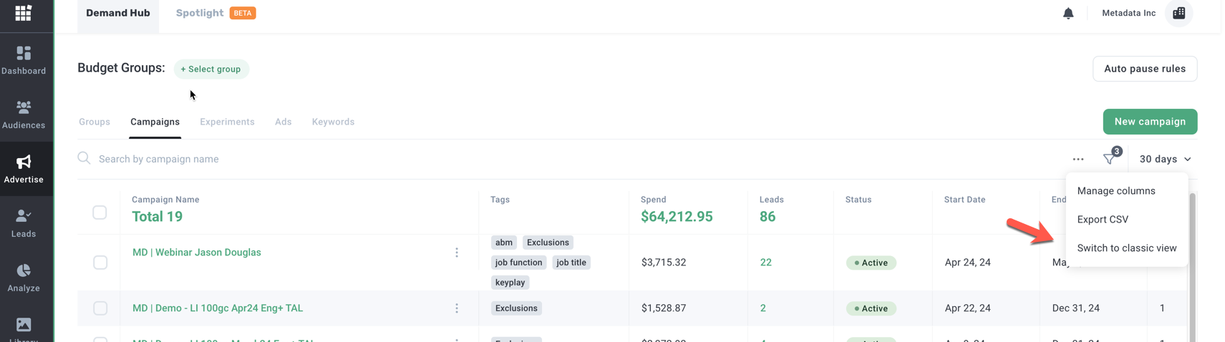
Task: Click the notification bell icon
Action: pyautogui.click(x=1067, y=13)
